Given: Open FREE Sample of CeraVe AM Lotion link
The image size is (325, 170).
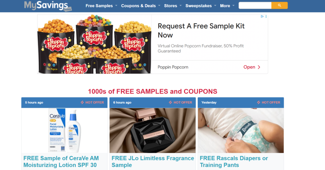Looking at the screenshot, I should [x=61, y=161].
